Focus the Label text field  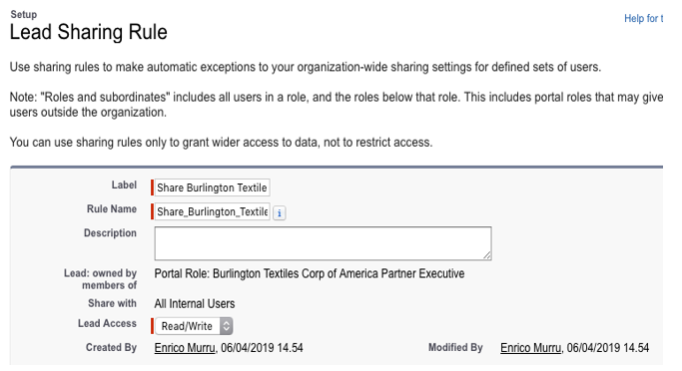point(213,187)
